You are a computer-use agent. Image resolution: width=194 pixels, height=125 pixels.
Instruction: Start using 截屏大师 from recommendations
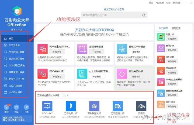[x=172, y=50]
